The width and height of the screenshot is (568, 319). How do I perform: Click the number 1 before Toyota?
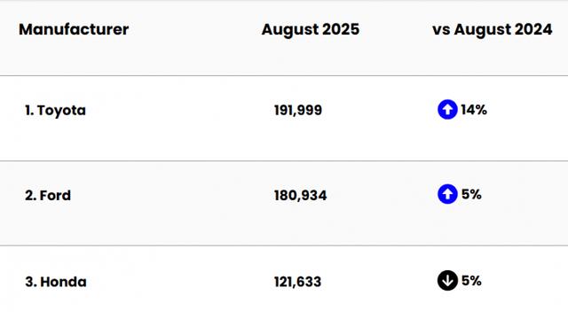click(28, 110)
